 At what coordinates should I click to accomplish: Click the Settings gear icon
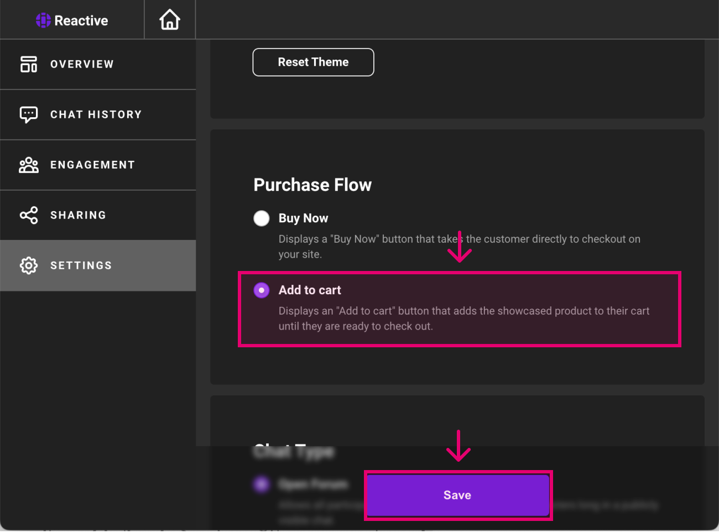[x=29, y=265]
